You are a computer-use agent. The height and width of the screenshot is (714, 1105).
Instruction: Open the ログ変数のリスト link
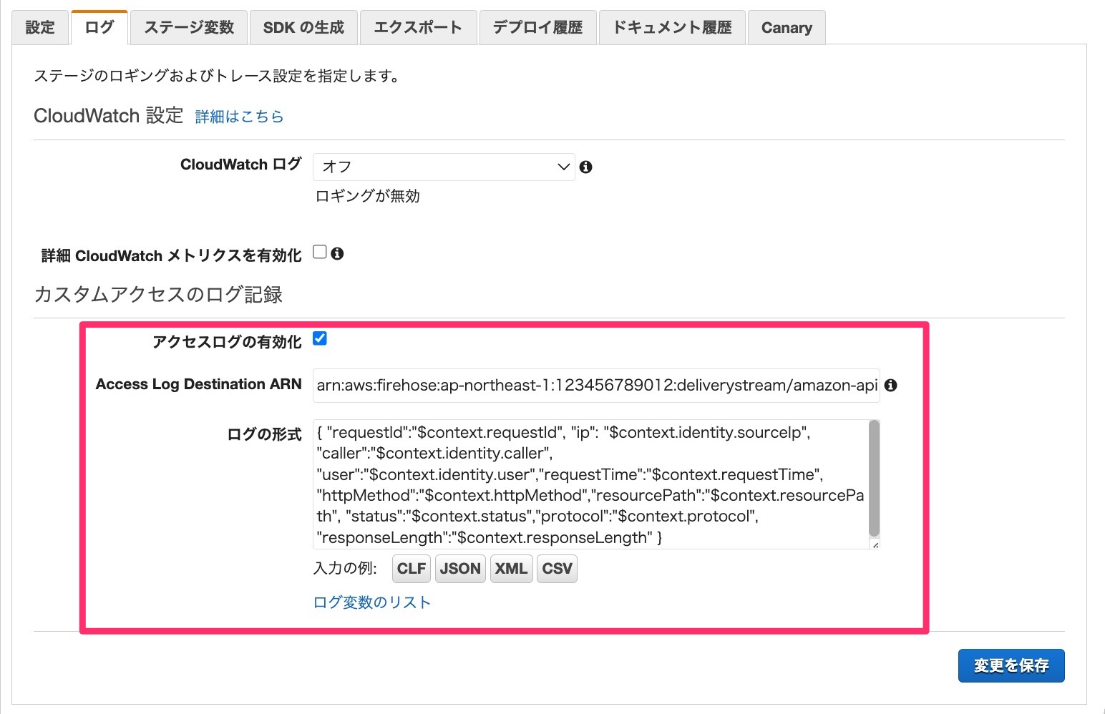[x=371, y=602]
